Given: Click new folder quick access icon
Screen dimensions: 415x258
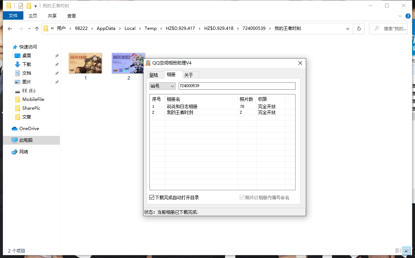Looking at the screenshot, I should point(29,5).
